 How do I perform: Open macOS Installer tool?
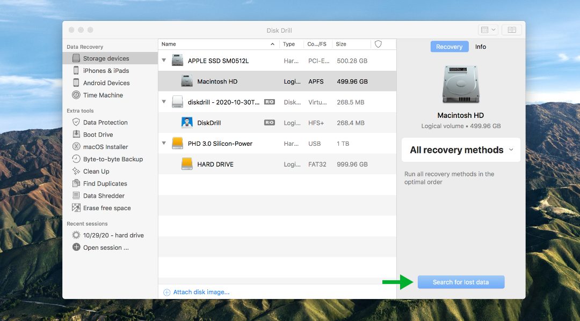pos(105,146)
